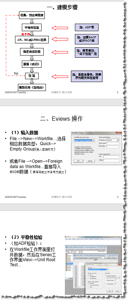Screen dimensions: 129x301
Task: Open the EViews Help menu
Action: pos(102,239)
